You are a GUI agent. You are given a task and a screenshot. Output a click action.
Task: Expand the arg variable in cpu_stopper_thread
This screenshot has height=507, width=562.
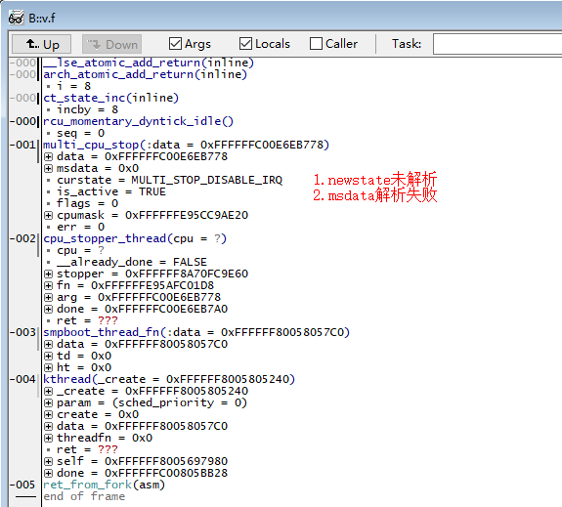pyautogui.click(x=49, y=297)
